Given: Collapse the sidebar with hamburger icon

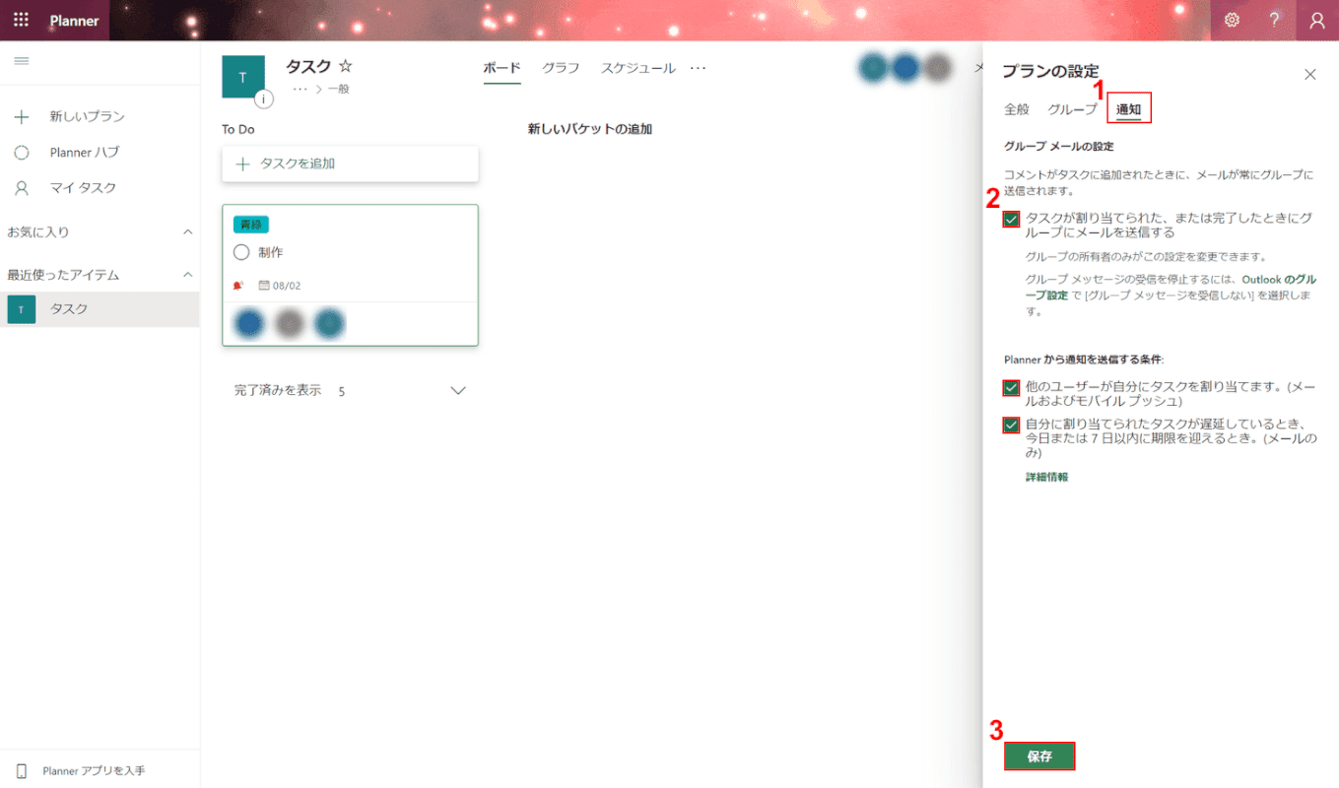Looking at the screenshot, I should [21, 61].
